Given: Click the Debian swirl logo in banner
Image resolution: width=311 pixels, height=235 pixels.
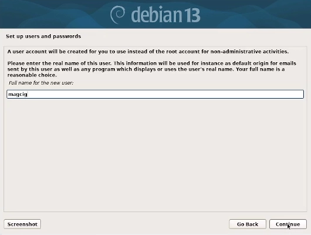Looking at the screenshot, I should (x=117, y=15).
